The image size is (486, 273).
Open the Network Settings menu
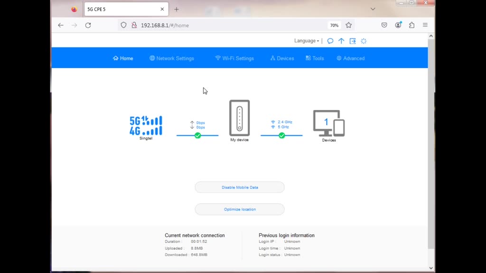click(x=172, y=58)
